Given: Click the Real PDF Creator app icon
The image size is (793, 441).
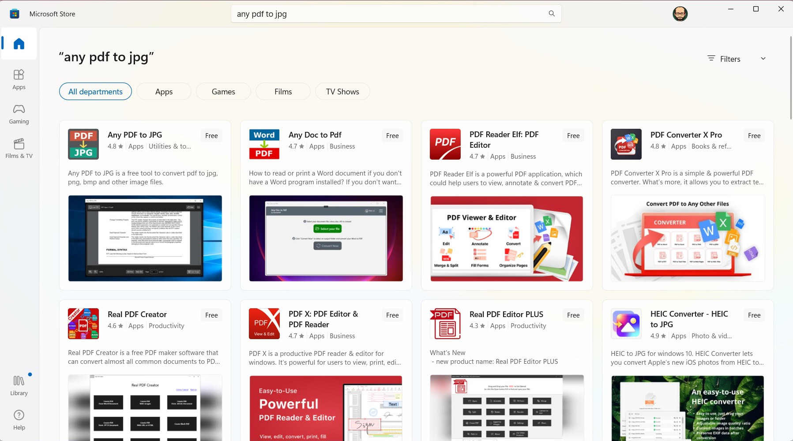Looking at the screenshot, I should (x=83, y=324).
